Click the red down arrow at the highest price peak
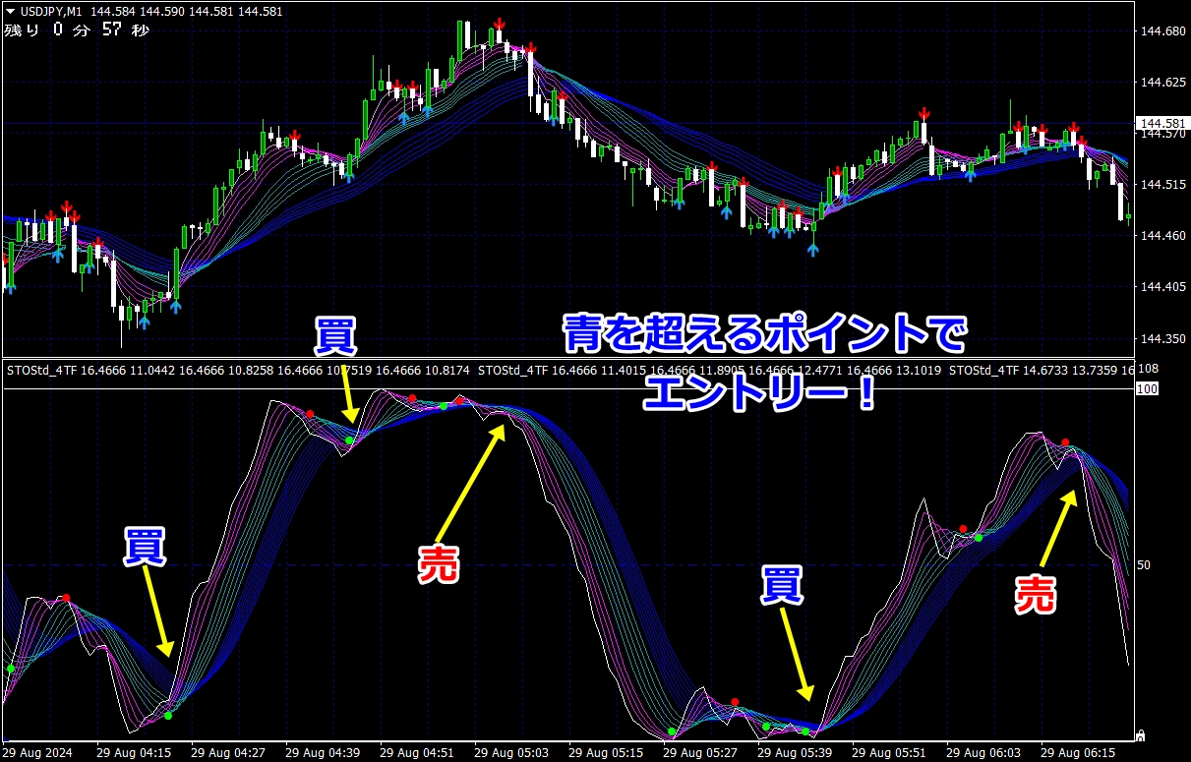Viewport: 1191px width, 762px height. coord(500,24)
